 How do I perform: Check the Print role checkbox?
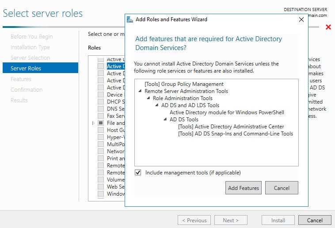101,158
